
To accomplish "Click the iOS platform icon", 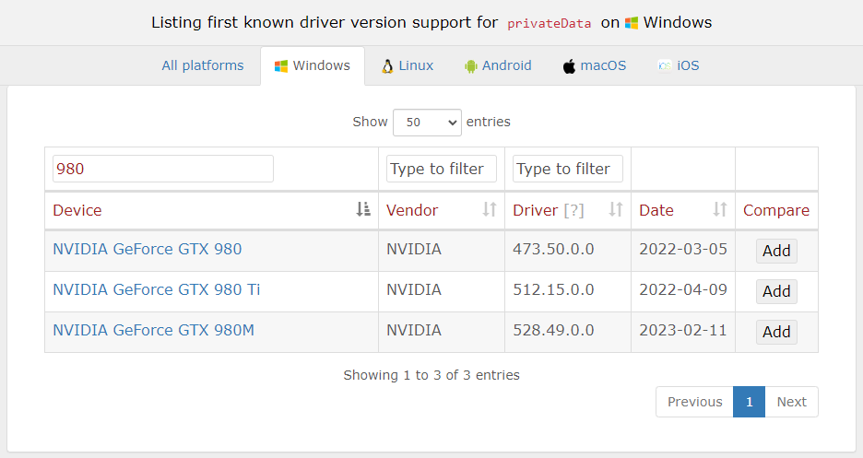I will [665, 66].
